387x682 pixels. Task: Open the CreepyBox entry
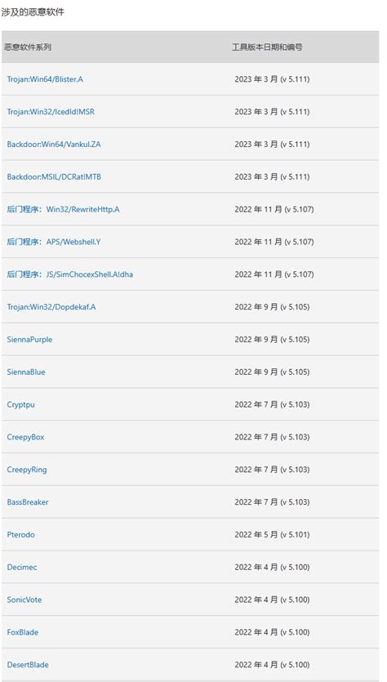[x=25, y=437]
